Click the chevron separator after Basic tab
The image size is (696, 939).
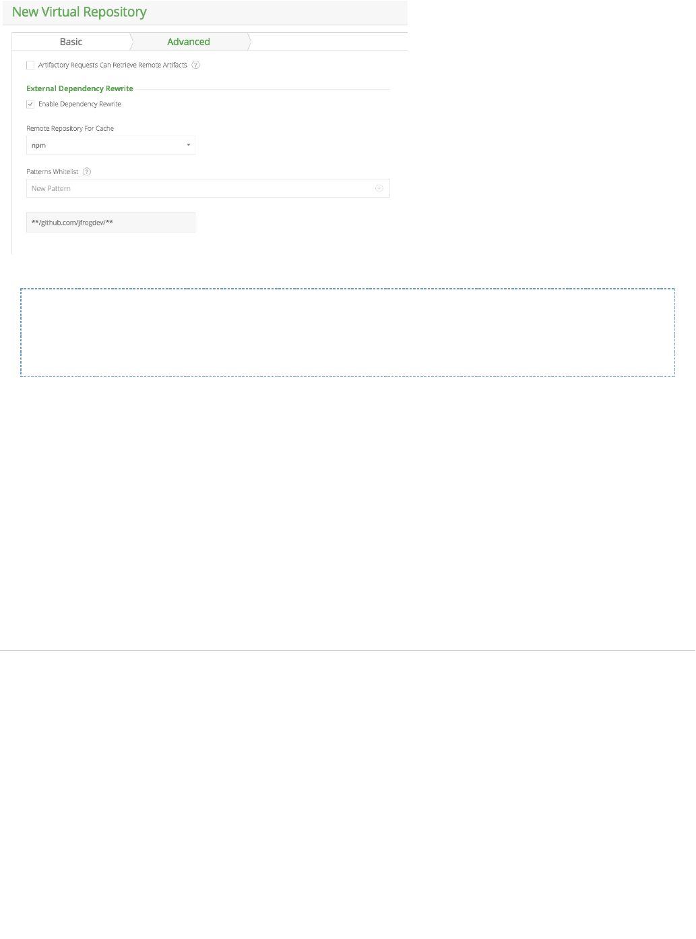point(131,42)
